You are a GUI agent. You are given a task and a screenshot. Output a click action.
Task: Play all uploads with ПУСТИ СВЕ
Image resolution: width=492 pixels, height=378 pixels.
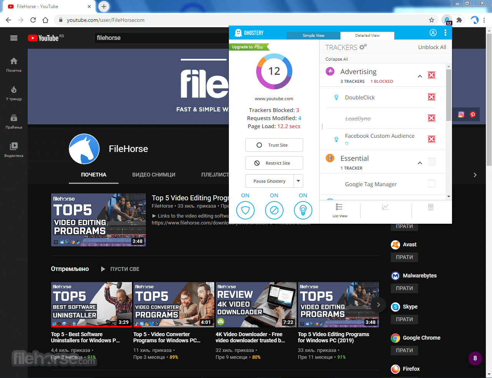[120, 269]
